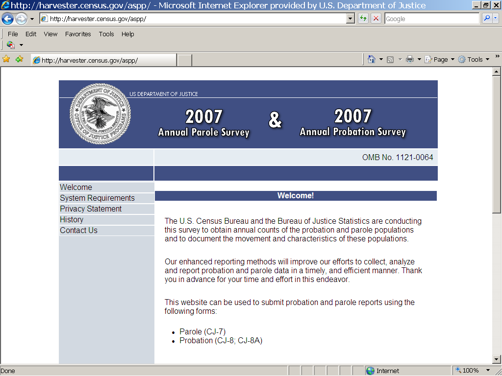Click the Welcome navigation link
Image resolution: width=502 pixels, height=376 pixels.
tap(76, 187)
